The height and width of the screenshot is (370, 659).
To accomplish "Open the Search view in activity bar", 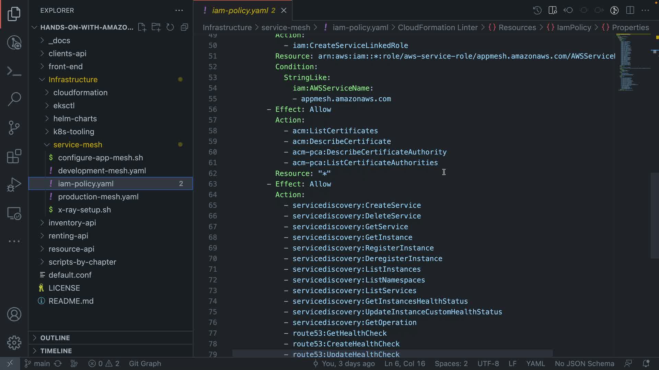I will (x=14, y=99).
